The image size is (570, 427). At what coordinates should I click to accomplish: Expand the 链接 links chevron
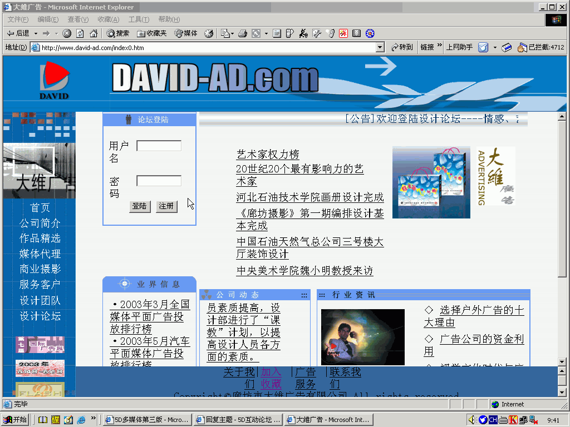440,46
